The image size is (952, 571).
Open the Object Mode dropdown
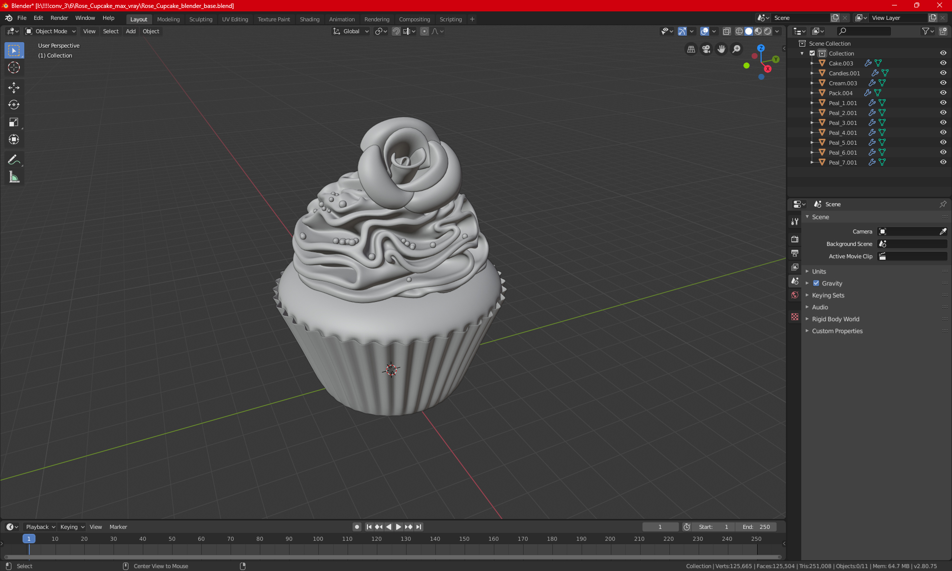51,31
